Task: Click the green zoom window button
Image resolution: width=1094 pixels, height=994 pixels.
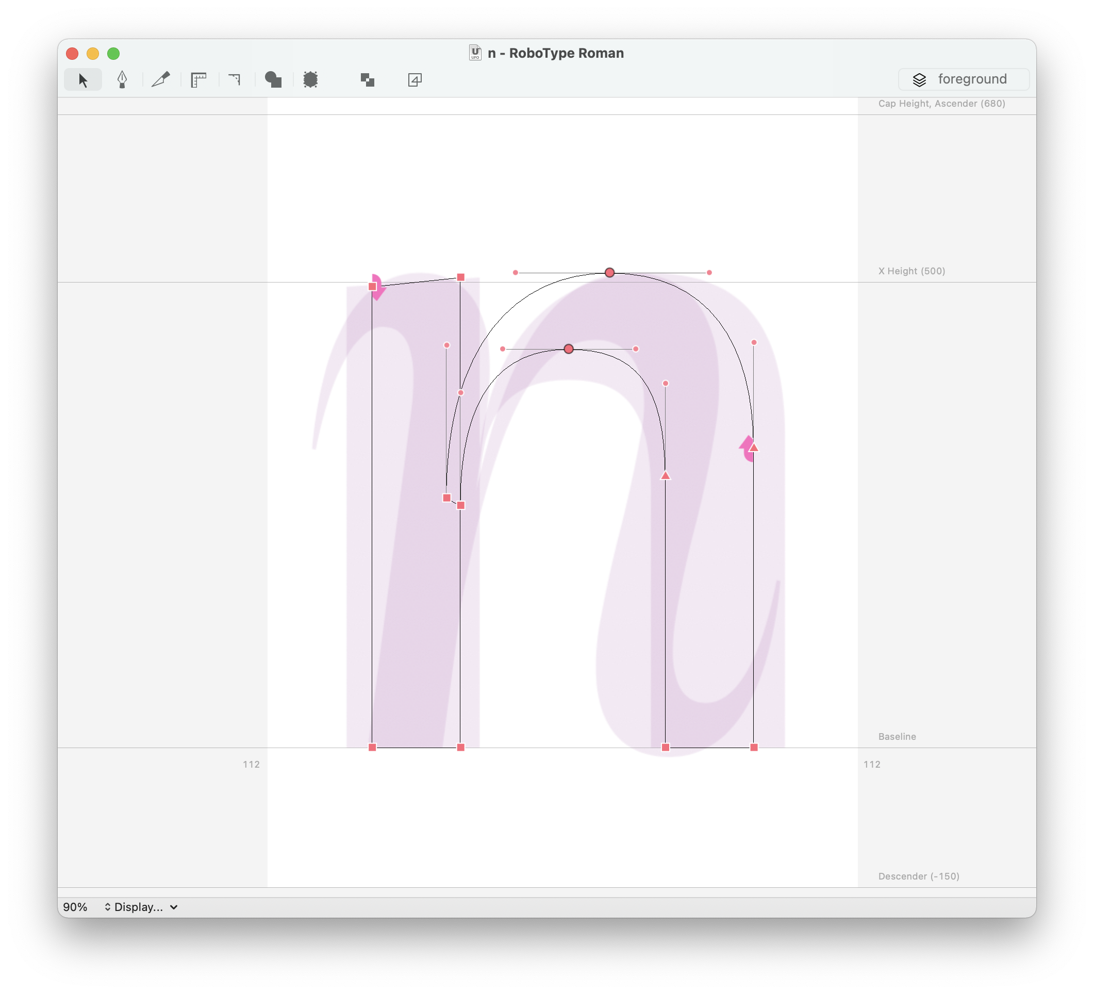Action: 113,53
